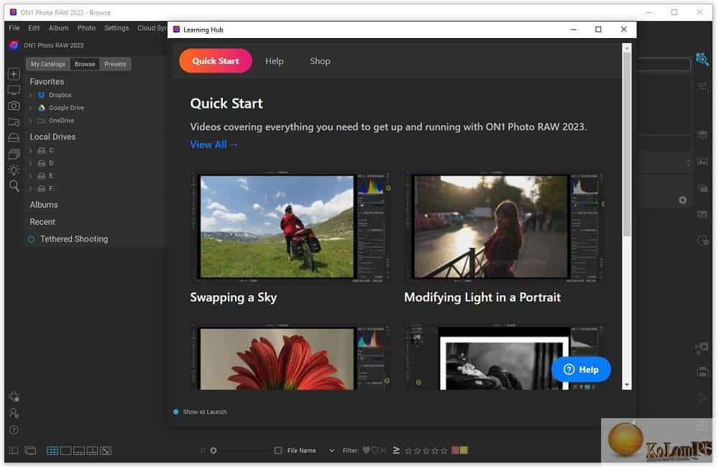Click the folders icon in left toolbar
Image resolution: width=719 pixels, height=467 pixels.
(14, 122)
